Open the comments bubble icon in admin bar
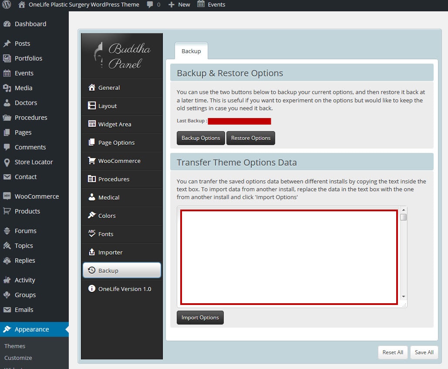 (150, 5)
